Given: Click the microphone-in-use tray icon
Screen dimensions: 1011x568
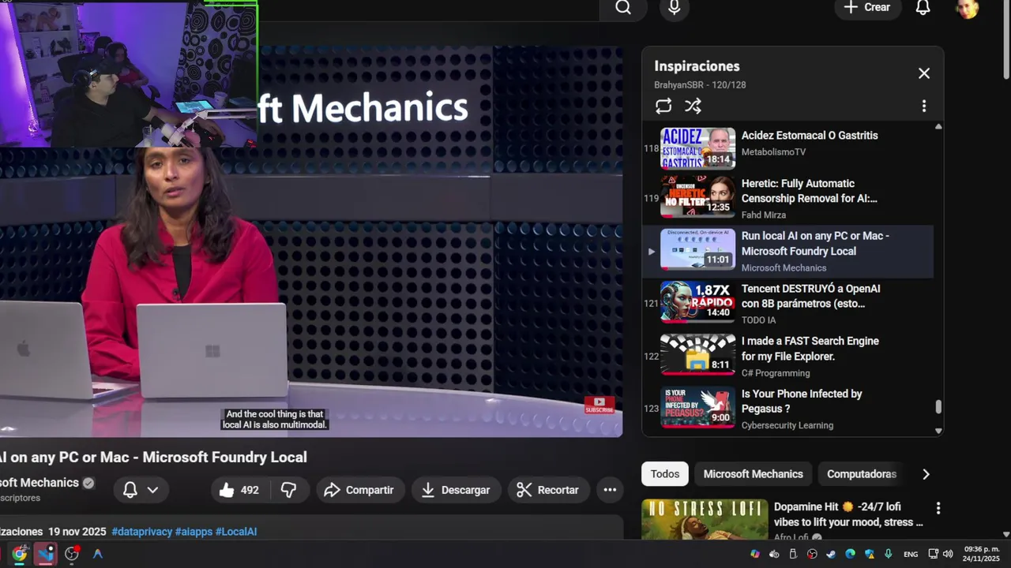Looking at the screenshot, I should 889,554.
